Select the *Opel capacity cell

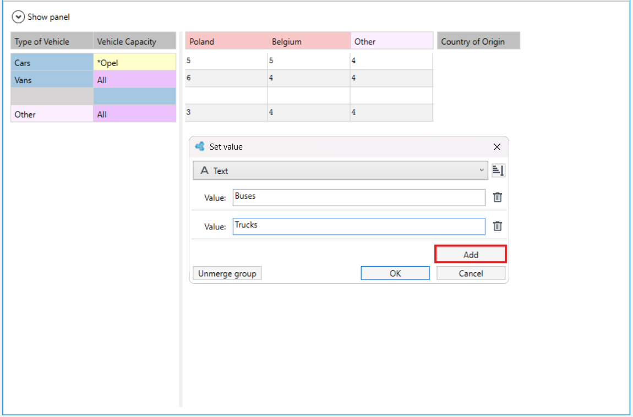[135, 62]
